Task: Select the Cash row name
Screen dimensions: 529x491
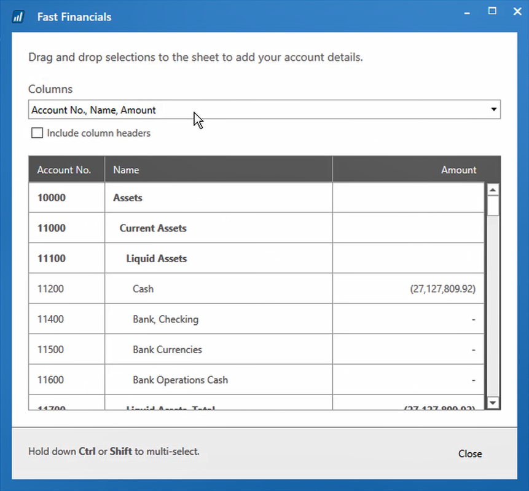Action: (143, 289)
